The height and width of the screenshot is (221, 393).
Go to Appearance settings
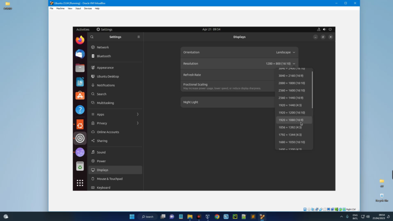pos(115,68)
